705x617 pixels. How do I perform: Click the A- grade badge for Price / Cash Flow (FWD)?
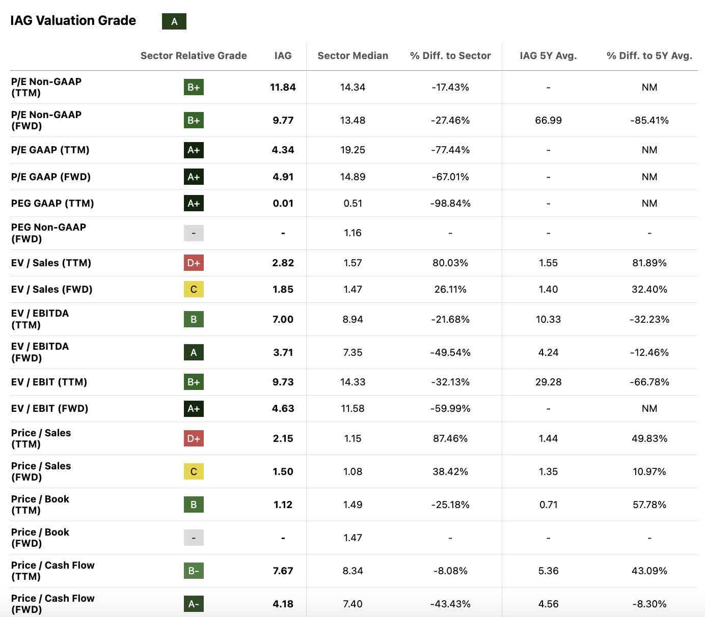click(194, 604)
